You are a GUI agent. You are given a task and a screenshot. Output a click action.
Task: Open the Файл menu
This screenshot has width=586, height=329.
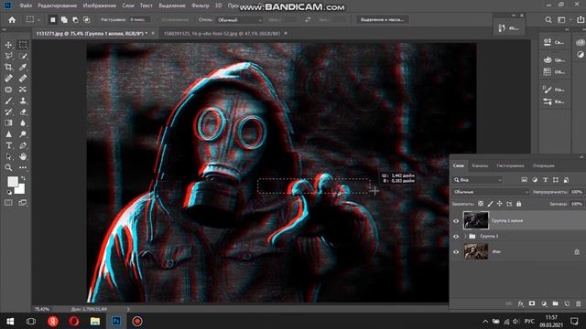pos(26,5)
